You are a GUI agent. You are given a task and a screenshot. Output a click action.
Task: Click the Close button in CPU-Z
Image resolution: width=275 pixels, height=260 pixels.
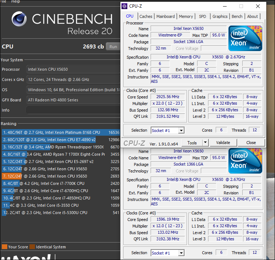(251, 143)
